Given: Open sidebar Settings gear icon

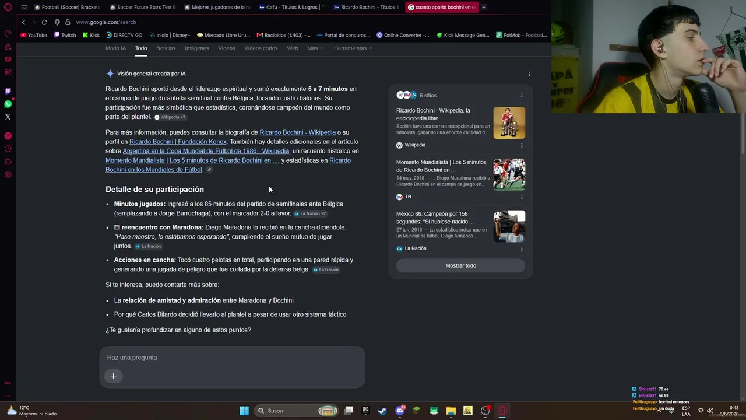Looking at the screenshot, I should [x=8, y=174].
